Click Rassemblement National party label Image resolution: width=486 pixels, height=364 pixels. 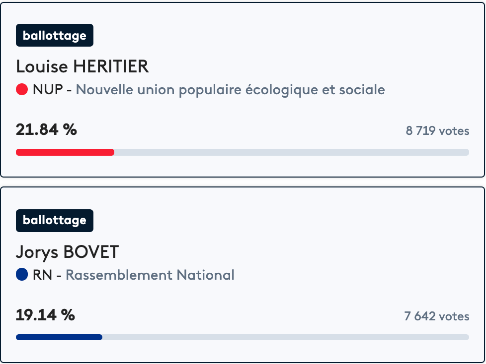pos(150,275)
